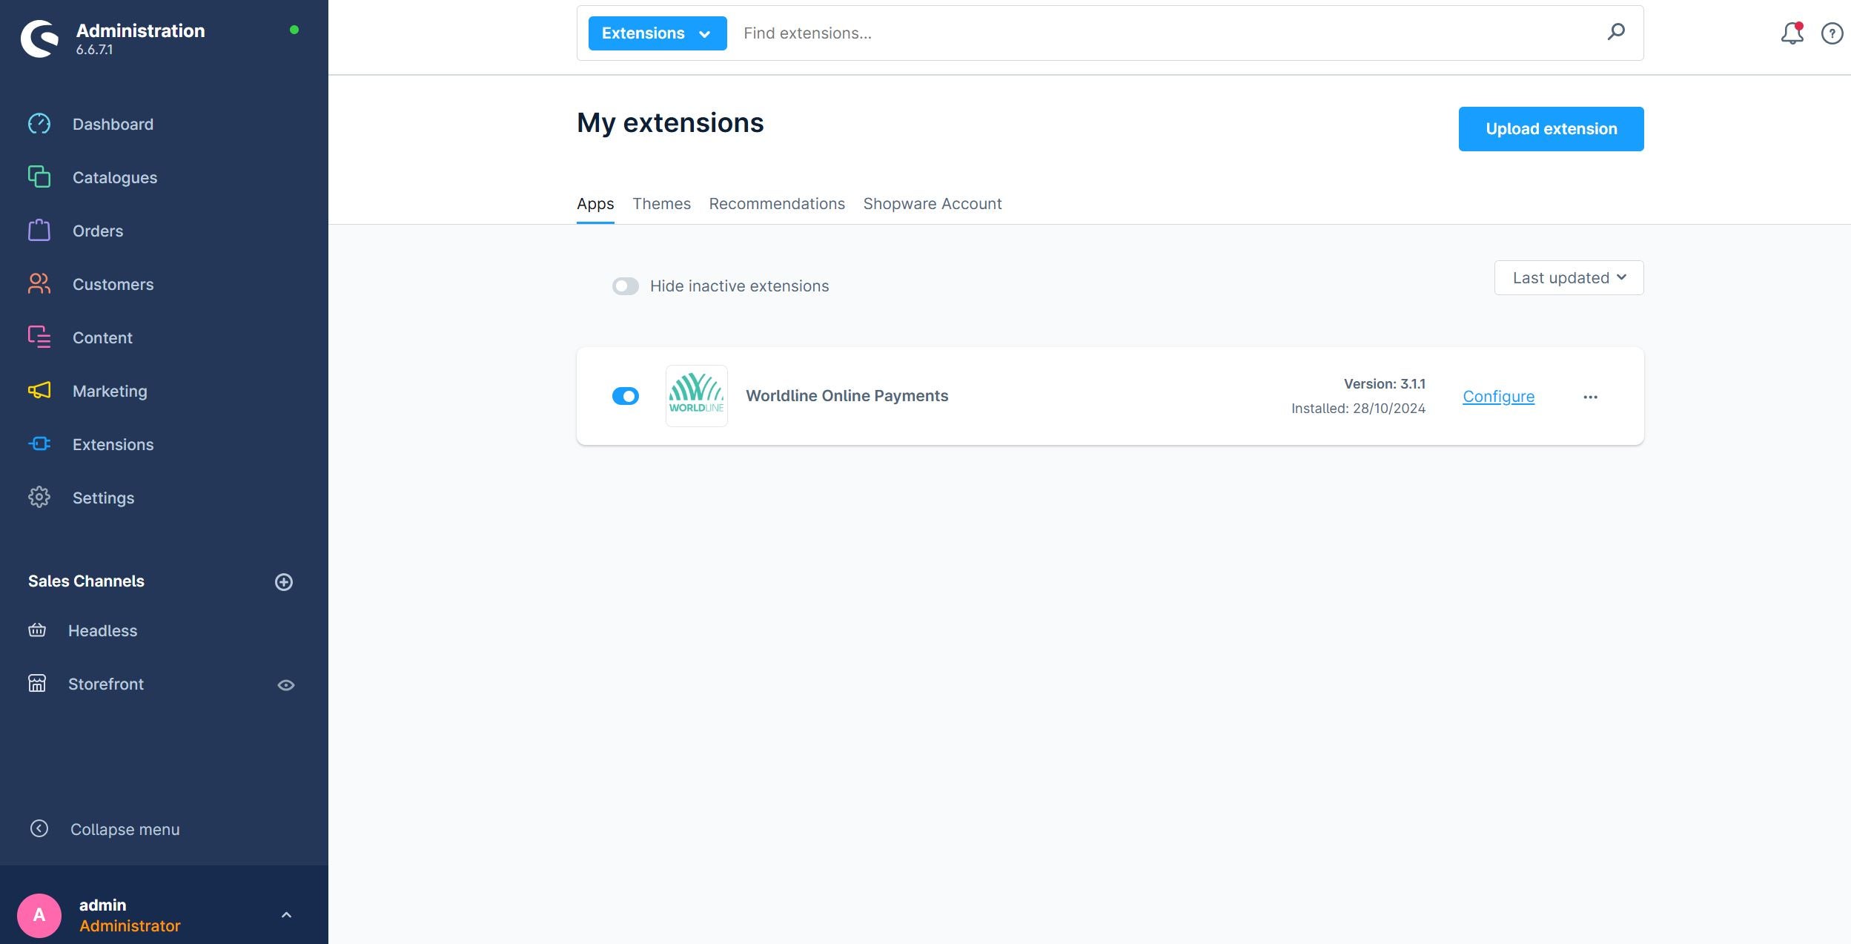The width and height of the screenshot is (1851, 944).
Task: Open notifications bell icon
Action: click(1791, 33)
